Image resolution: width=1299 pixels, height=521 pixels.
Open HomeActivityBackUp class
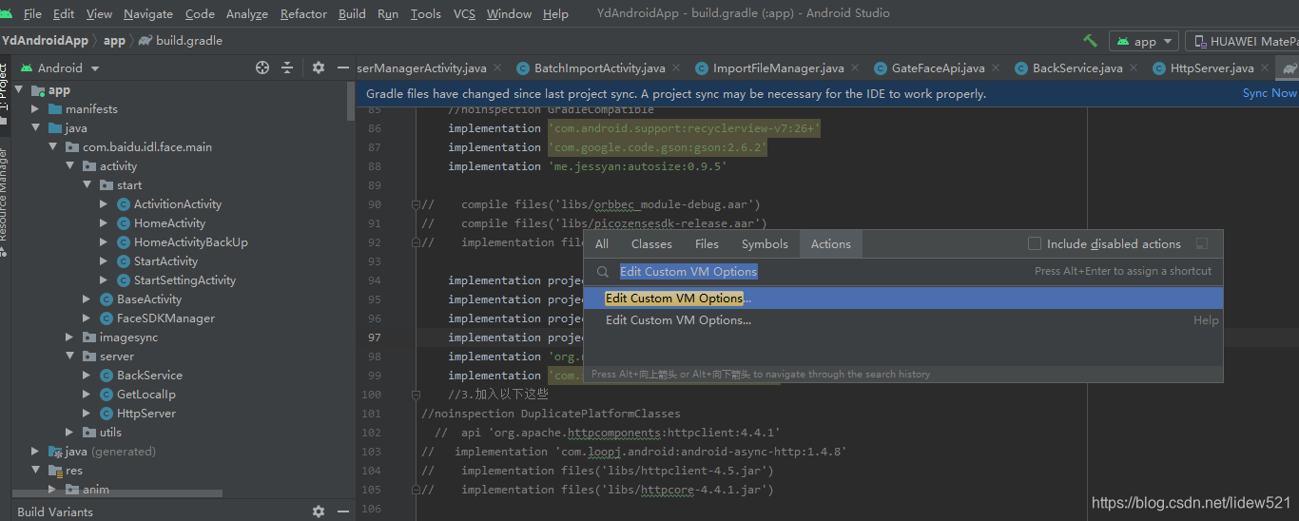(x=190, y=242)
